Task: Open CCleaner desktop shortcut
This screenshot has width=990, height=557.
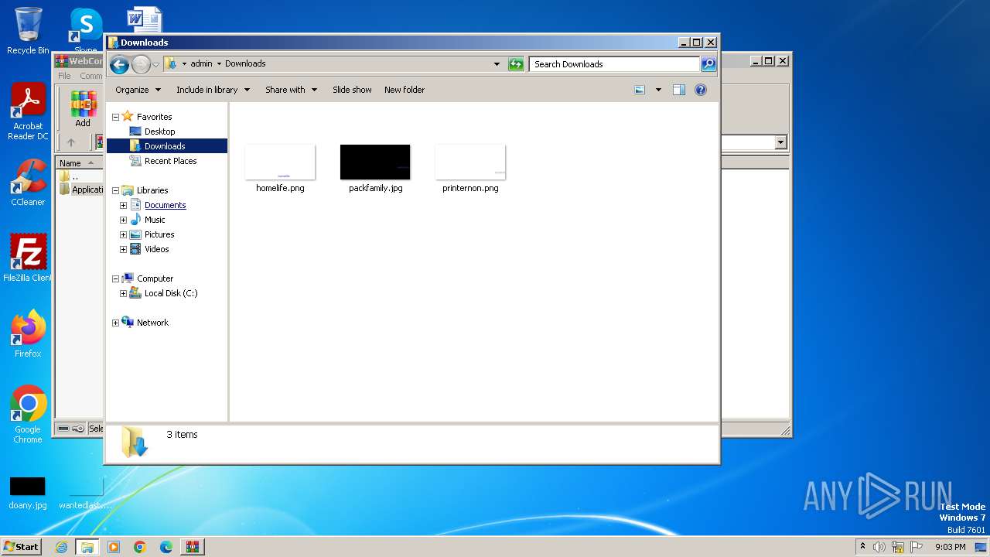Action: coord(28,183)
